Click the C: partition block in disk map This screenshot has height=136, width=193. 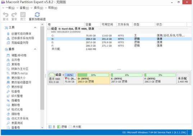(x=70, y=78)
